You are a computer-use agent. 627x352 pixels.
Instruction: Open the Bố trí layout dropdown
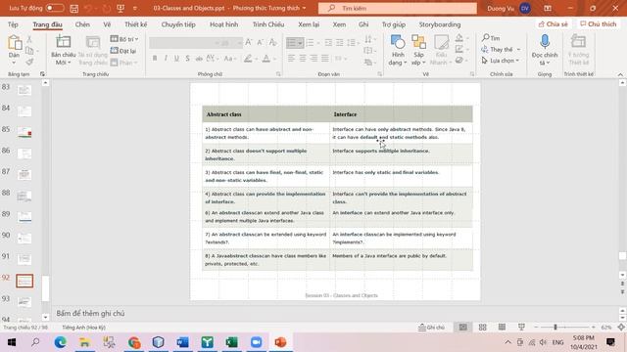(124, 39)
